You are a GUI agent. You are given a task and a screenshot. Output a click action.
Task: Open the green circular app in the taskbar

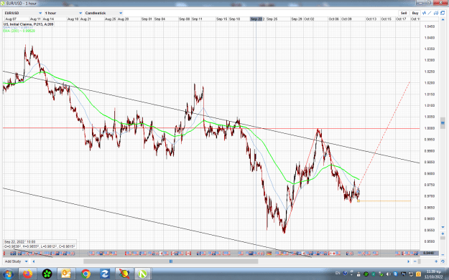[47, 274]
